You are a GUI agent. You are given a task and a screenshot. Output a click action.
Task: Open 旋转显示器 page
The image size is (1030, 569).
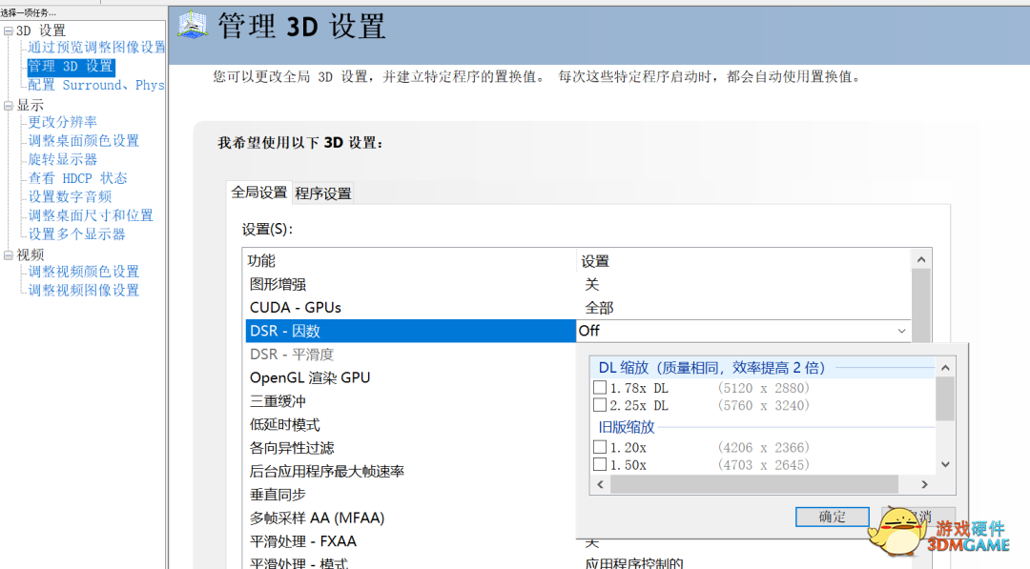pos(62,159)
